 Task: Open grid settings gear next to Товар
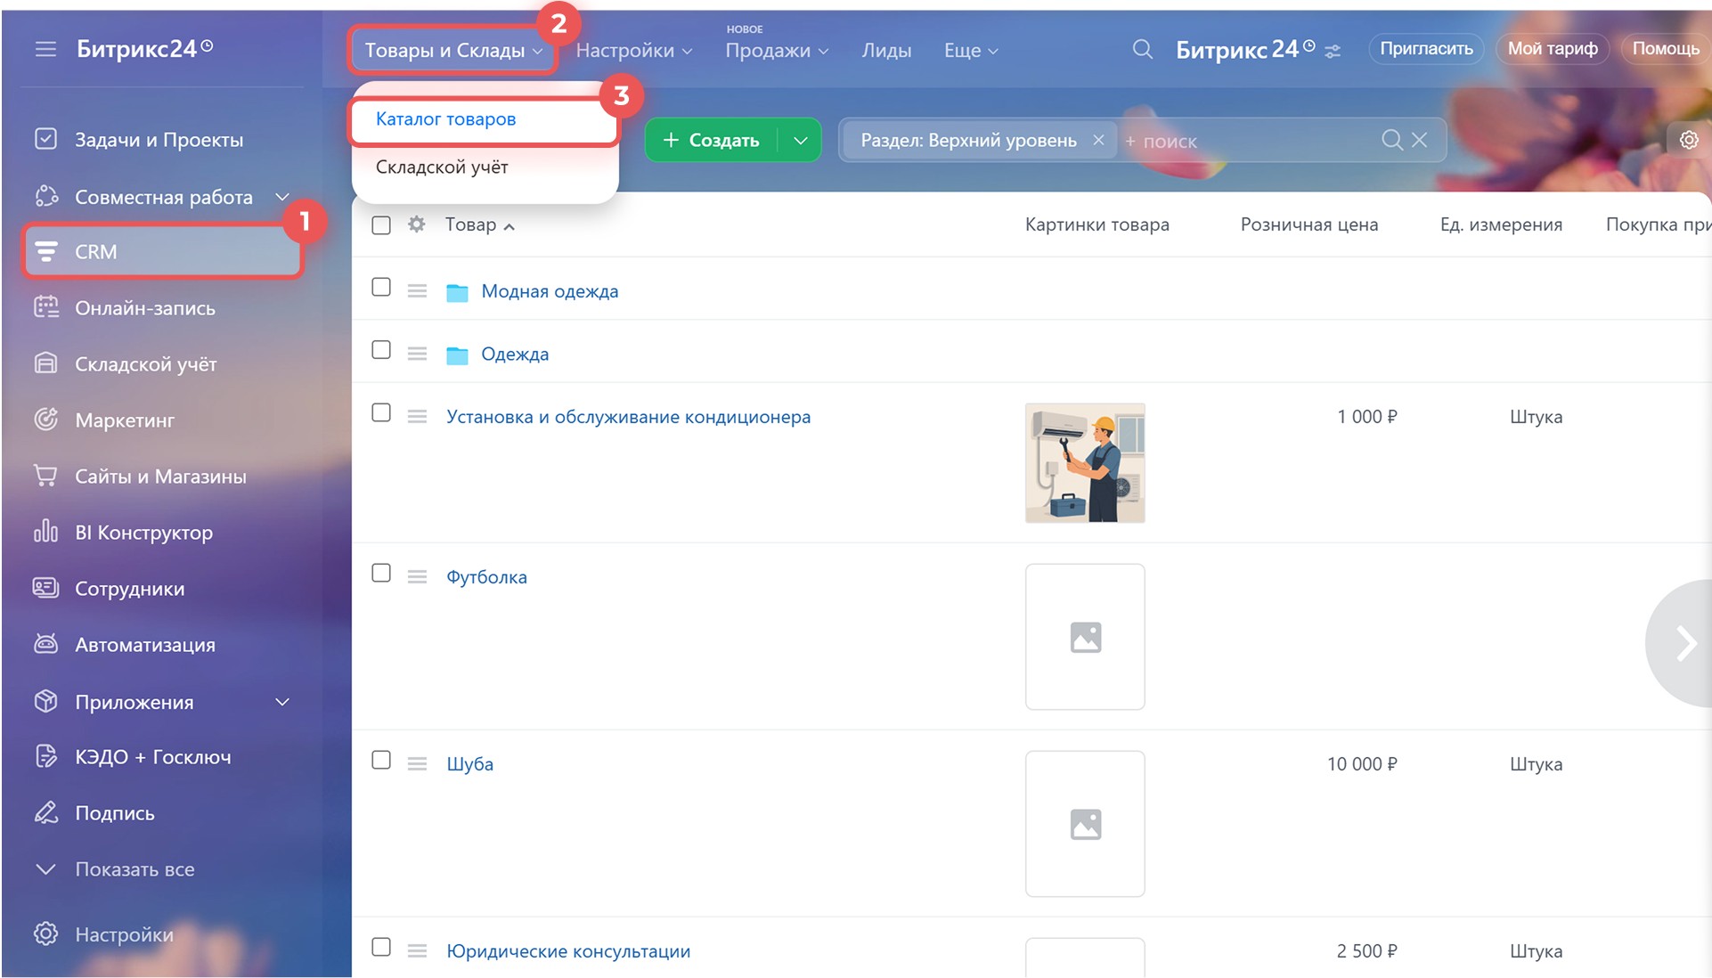tap(416, 224)
